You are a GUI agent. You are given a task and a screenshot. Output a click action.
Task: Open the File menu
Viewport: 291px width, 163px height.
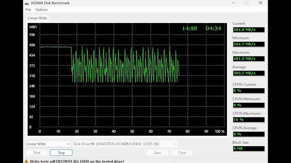28,10
